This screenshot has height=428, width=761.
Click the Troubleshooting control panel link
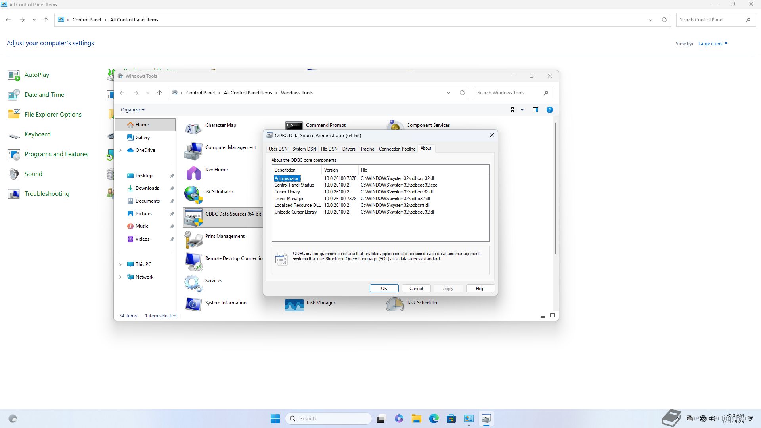47,194
